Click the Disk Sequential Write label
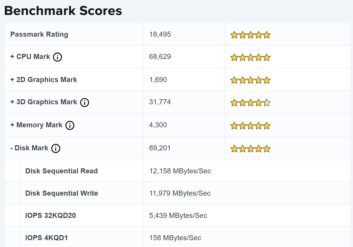Viewport: 353px width, 247px height. pyautogui.click(x=62, y=193)
